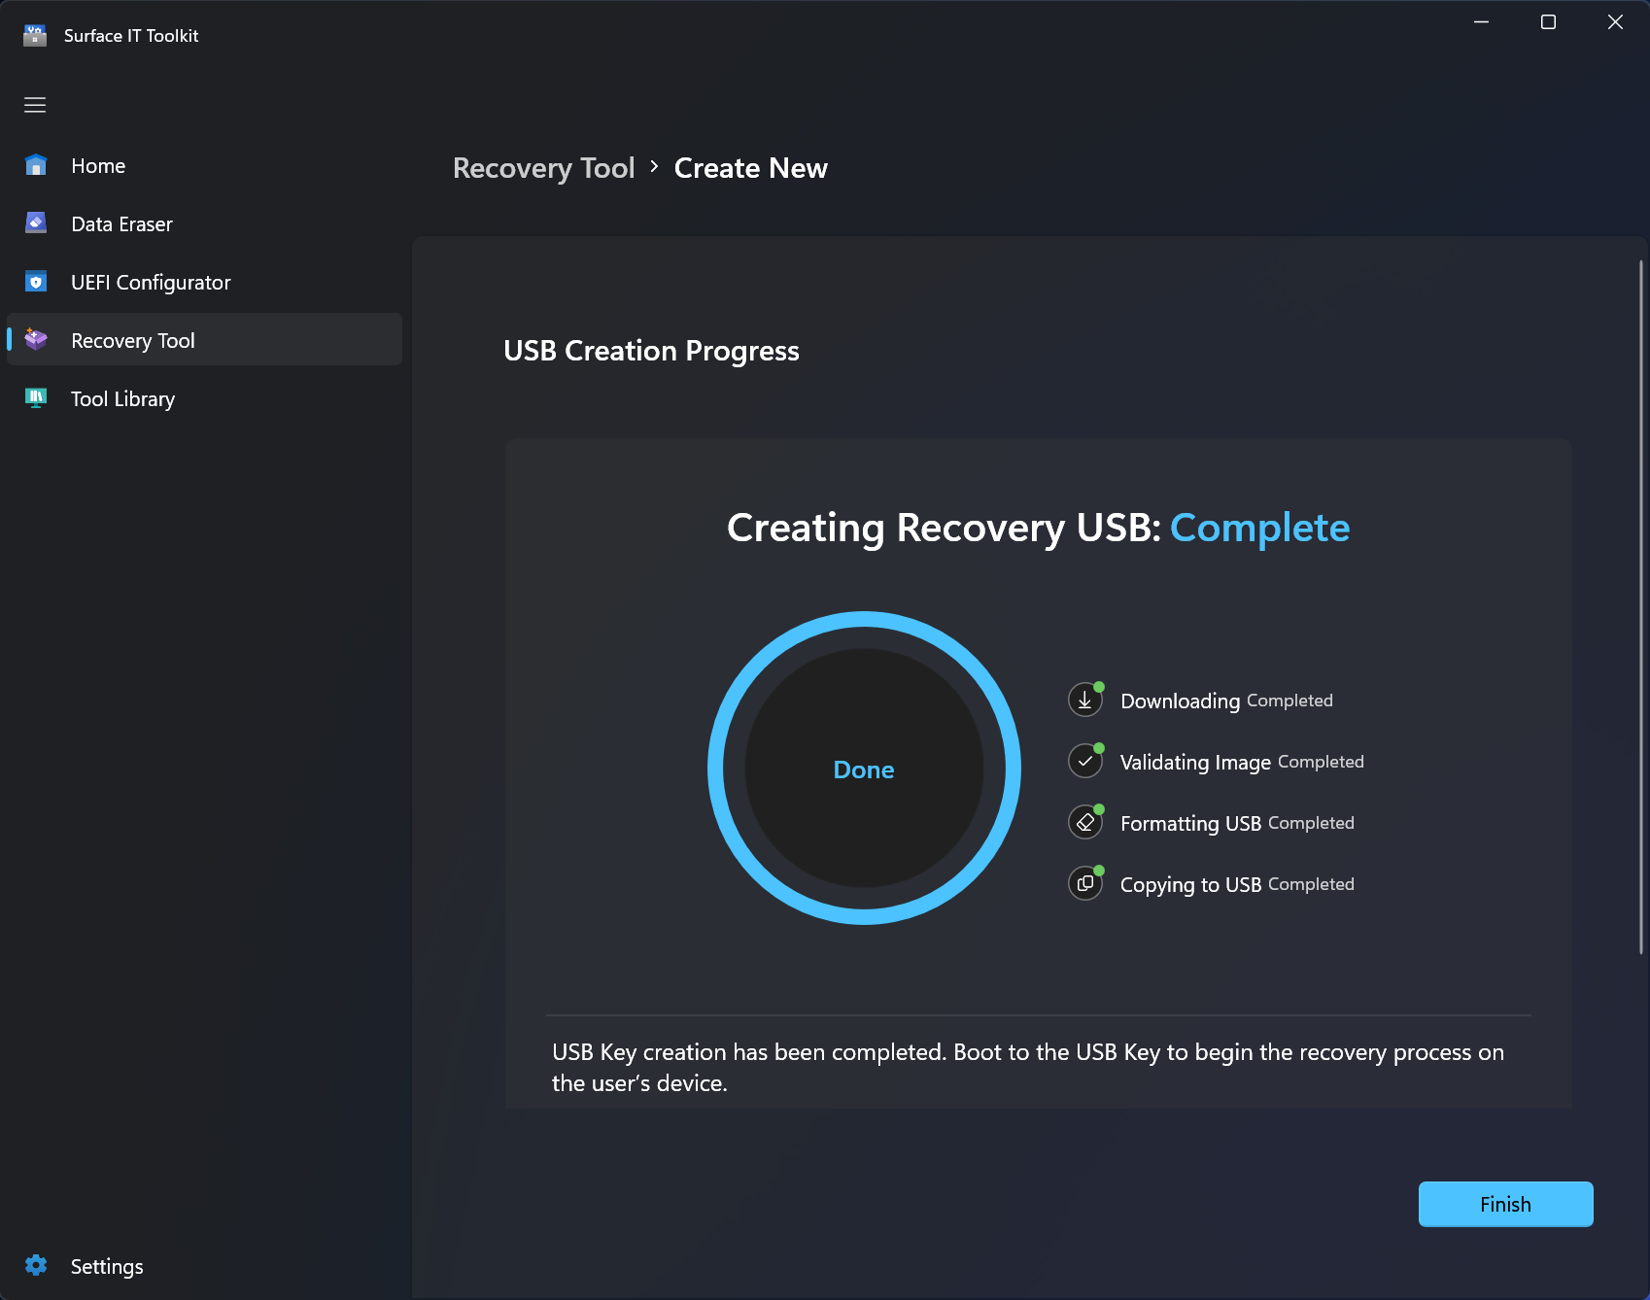Select the Data Eraser tool
The image size is (1650, 1300).
pos(120,223)
